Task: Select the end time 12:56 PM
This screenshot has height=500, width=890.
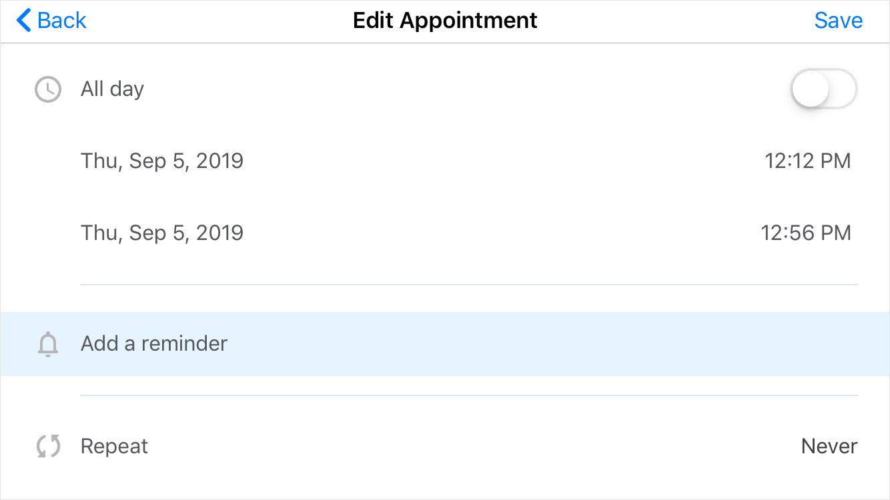Action: [806, 233]
